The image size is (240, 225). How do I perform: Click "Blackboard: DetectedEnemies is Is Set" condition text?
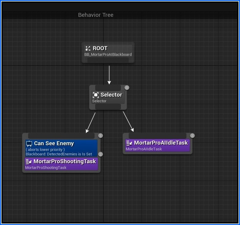[x=59, y=154]
